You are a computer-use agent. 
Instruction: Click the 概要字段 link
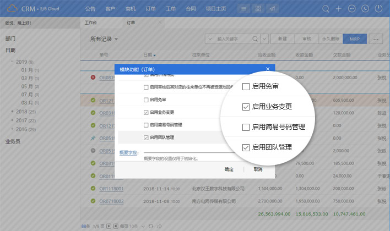pos(128,152)
